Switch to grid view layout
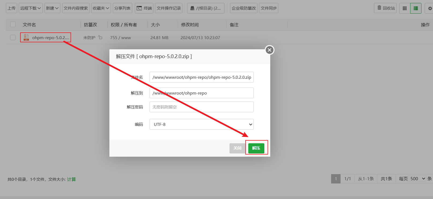433x199 pixels. click(405, 8)
